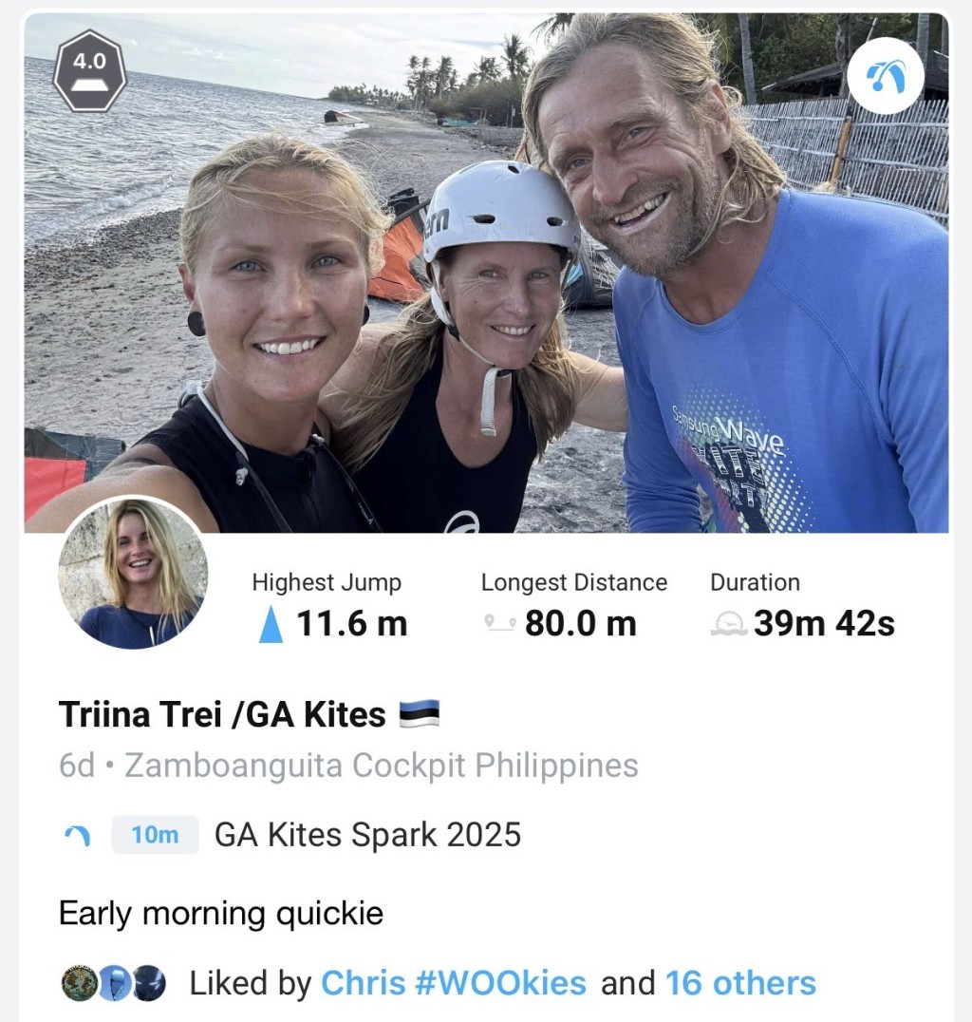Select the 10m kite size badge
This screenshot has width=972, height=1022.
(155, 836)
